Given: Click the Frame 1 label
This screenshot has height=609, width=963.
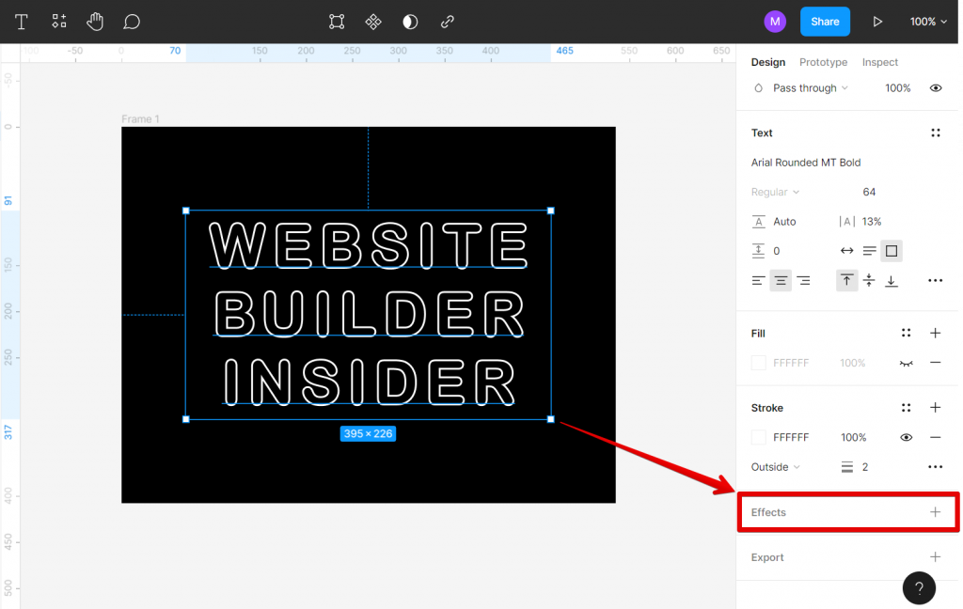Looking at the screenshot, I should point(140,119).
